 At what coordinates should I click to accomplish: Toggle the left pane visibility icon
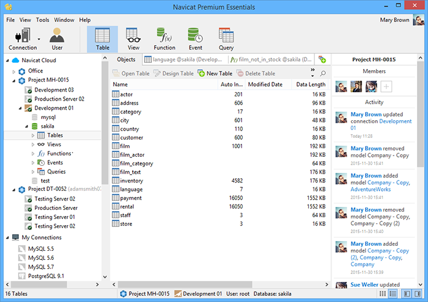point(407,293)
